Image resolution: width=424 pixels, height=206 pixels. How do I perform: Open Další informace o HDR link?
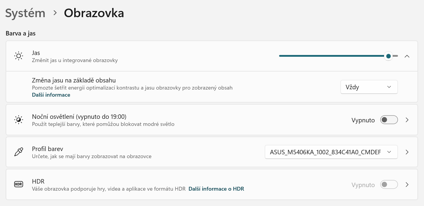[x=216, y=189]
